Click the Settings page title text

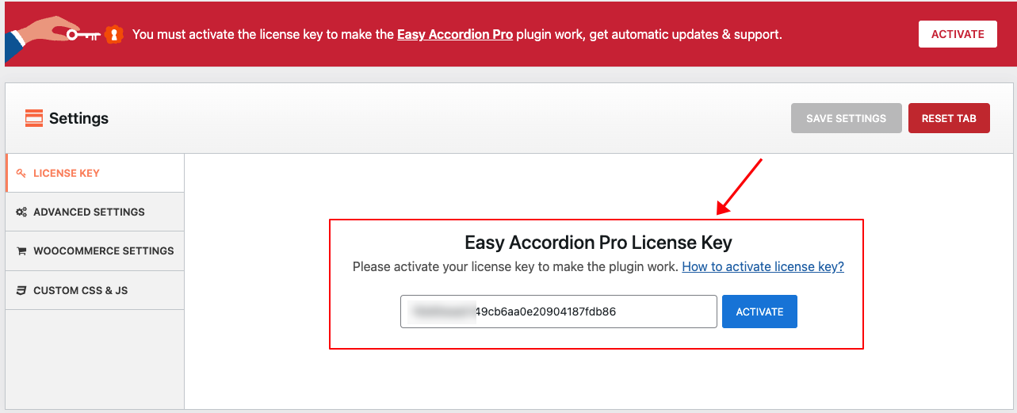(78, 118)
